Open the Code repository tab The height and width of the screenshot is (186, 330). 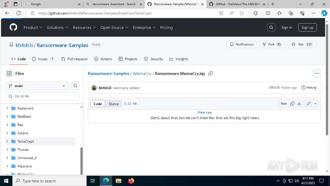(x=19, y=59)
